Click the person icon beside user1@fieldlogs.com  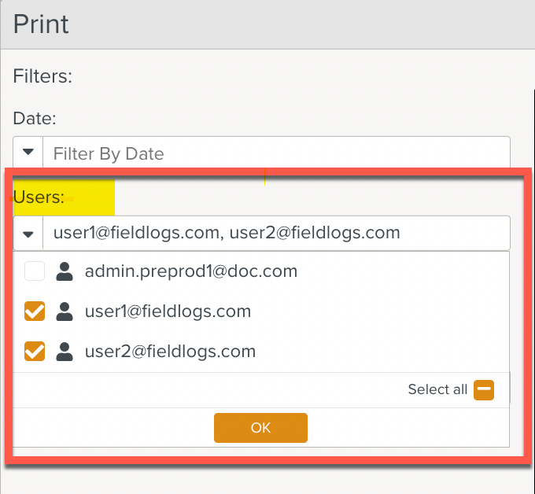[x=65, y=312]
